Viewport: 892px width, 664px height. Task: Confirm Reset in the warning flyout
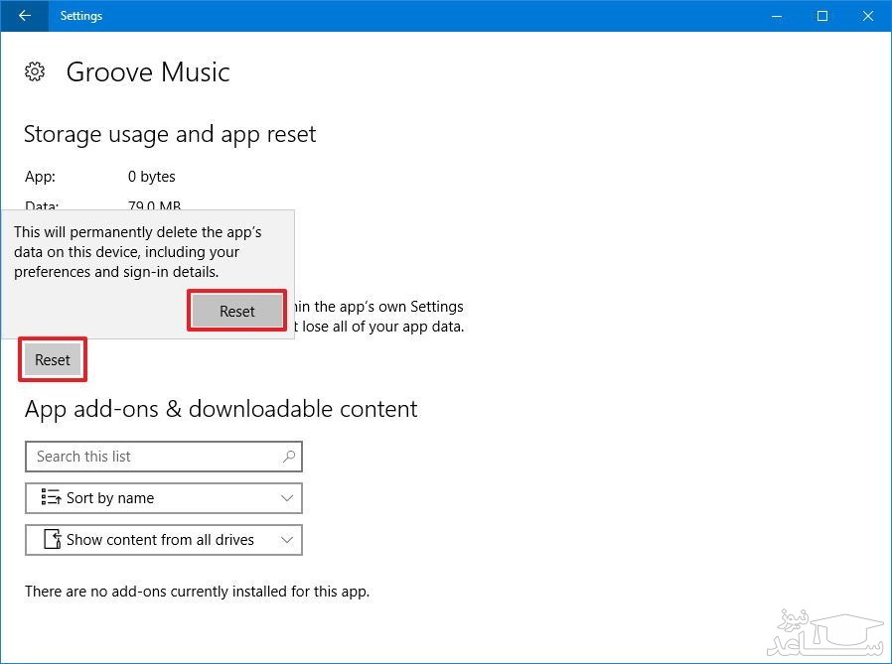coord(236,311)
